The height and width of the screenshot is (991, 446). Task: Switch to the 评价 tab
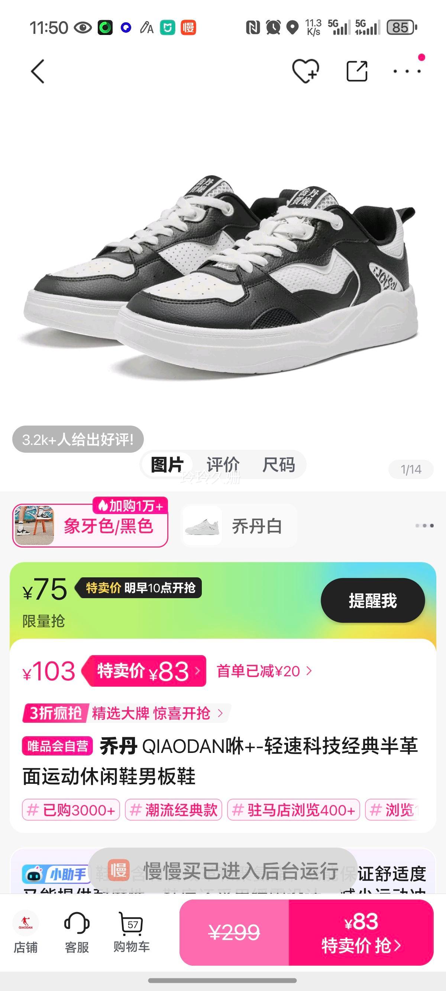point(223,464)
